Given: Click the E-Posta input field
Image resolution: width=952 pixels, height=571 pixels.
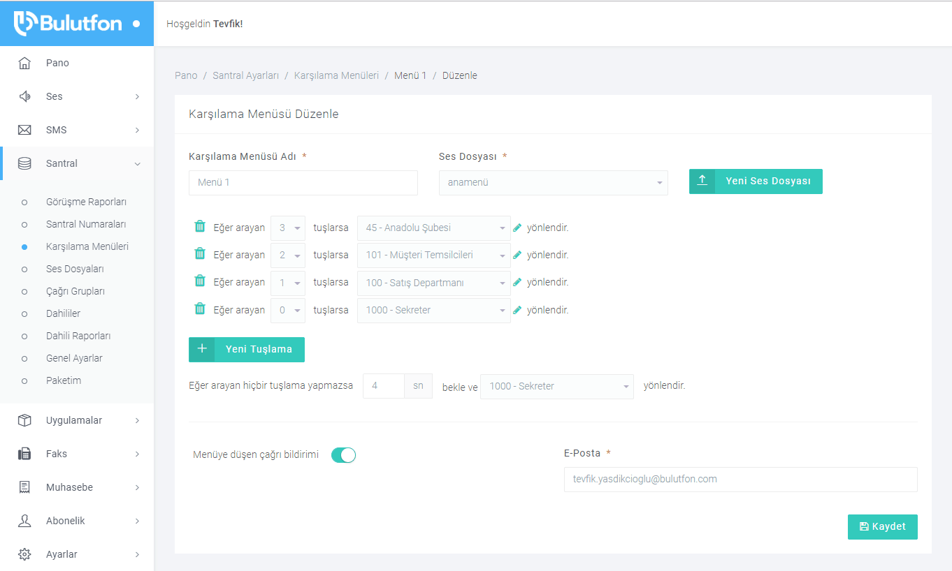Looking at the screenshot, I should click(x=740, y=480).
